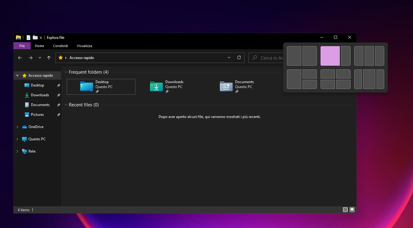Go up one level with up arrow
This screenshot has width=413, height=228.
[x=49, y=58]
